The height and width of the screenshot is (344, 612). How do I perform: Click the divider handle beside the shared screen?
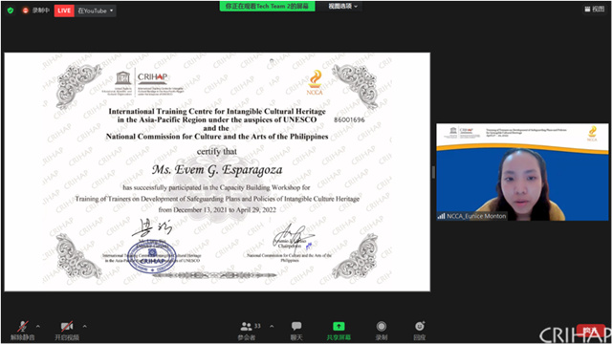coord(433,172)
